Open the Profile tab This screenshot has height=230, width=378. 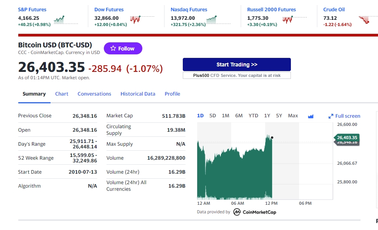(x=172, y=94)
